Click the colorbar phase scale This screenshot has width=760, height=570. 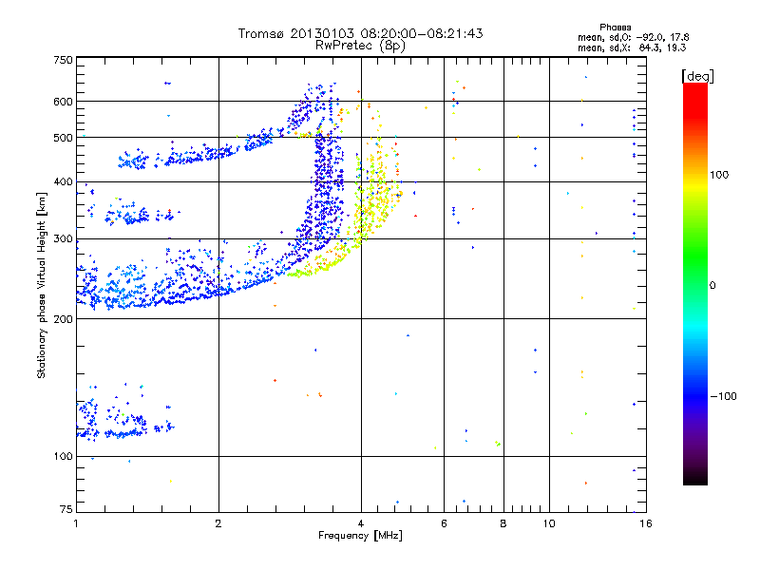pyautogui.click(x=695, y=284)
